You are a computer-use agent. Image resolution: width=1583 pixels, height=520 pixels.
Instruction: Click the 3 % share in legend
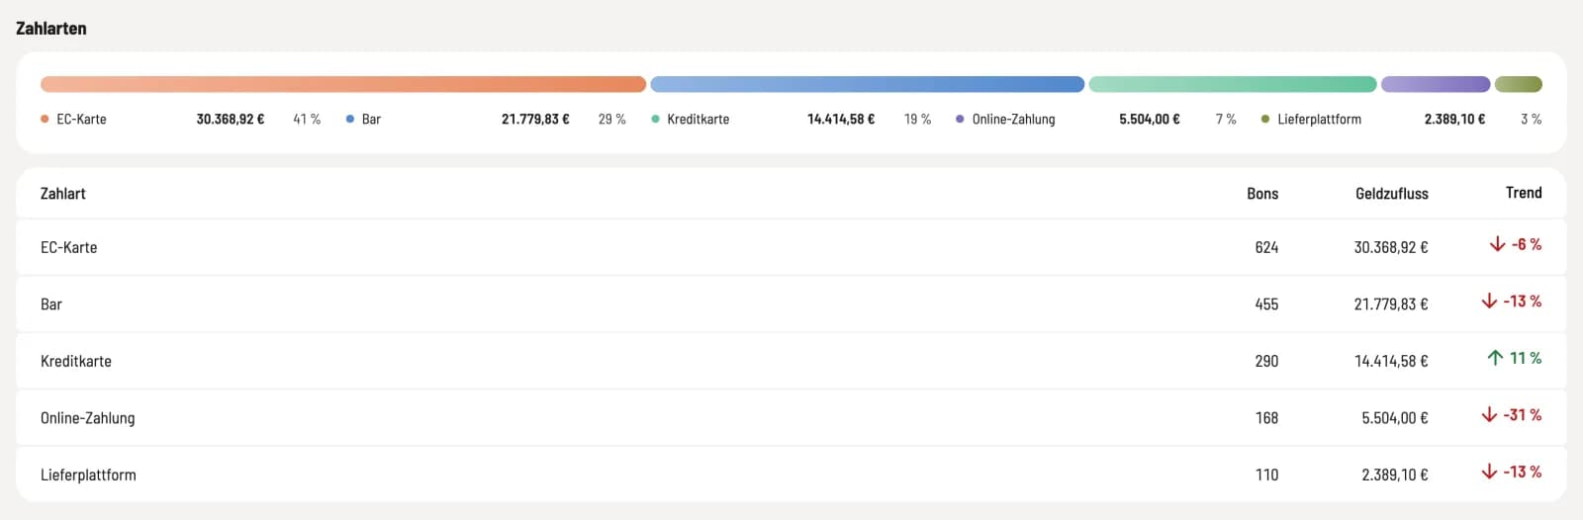[1531, 119]
